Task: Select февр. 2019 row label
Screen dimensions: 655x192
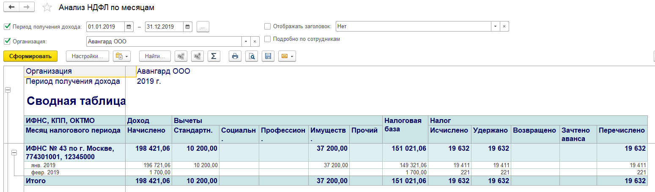Action: [75, 172]
